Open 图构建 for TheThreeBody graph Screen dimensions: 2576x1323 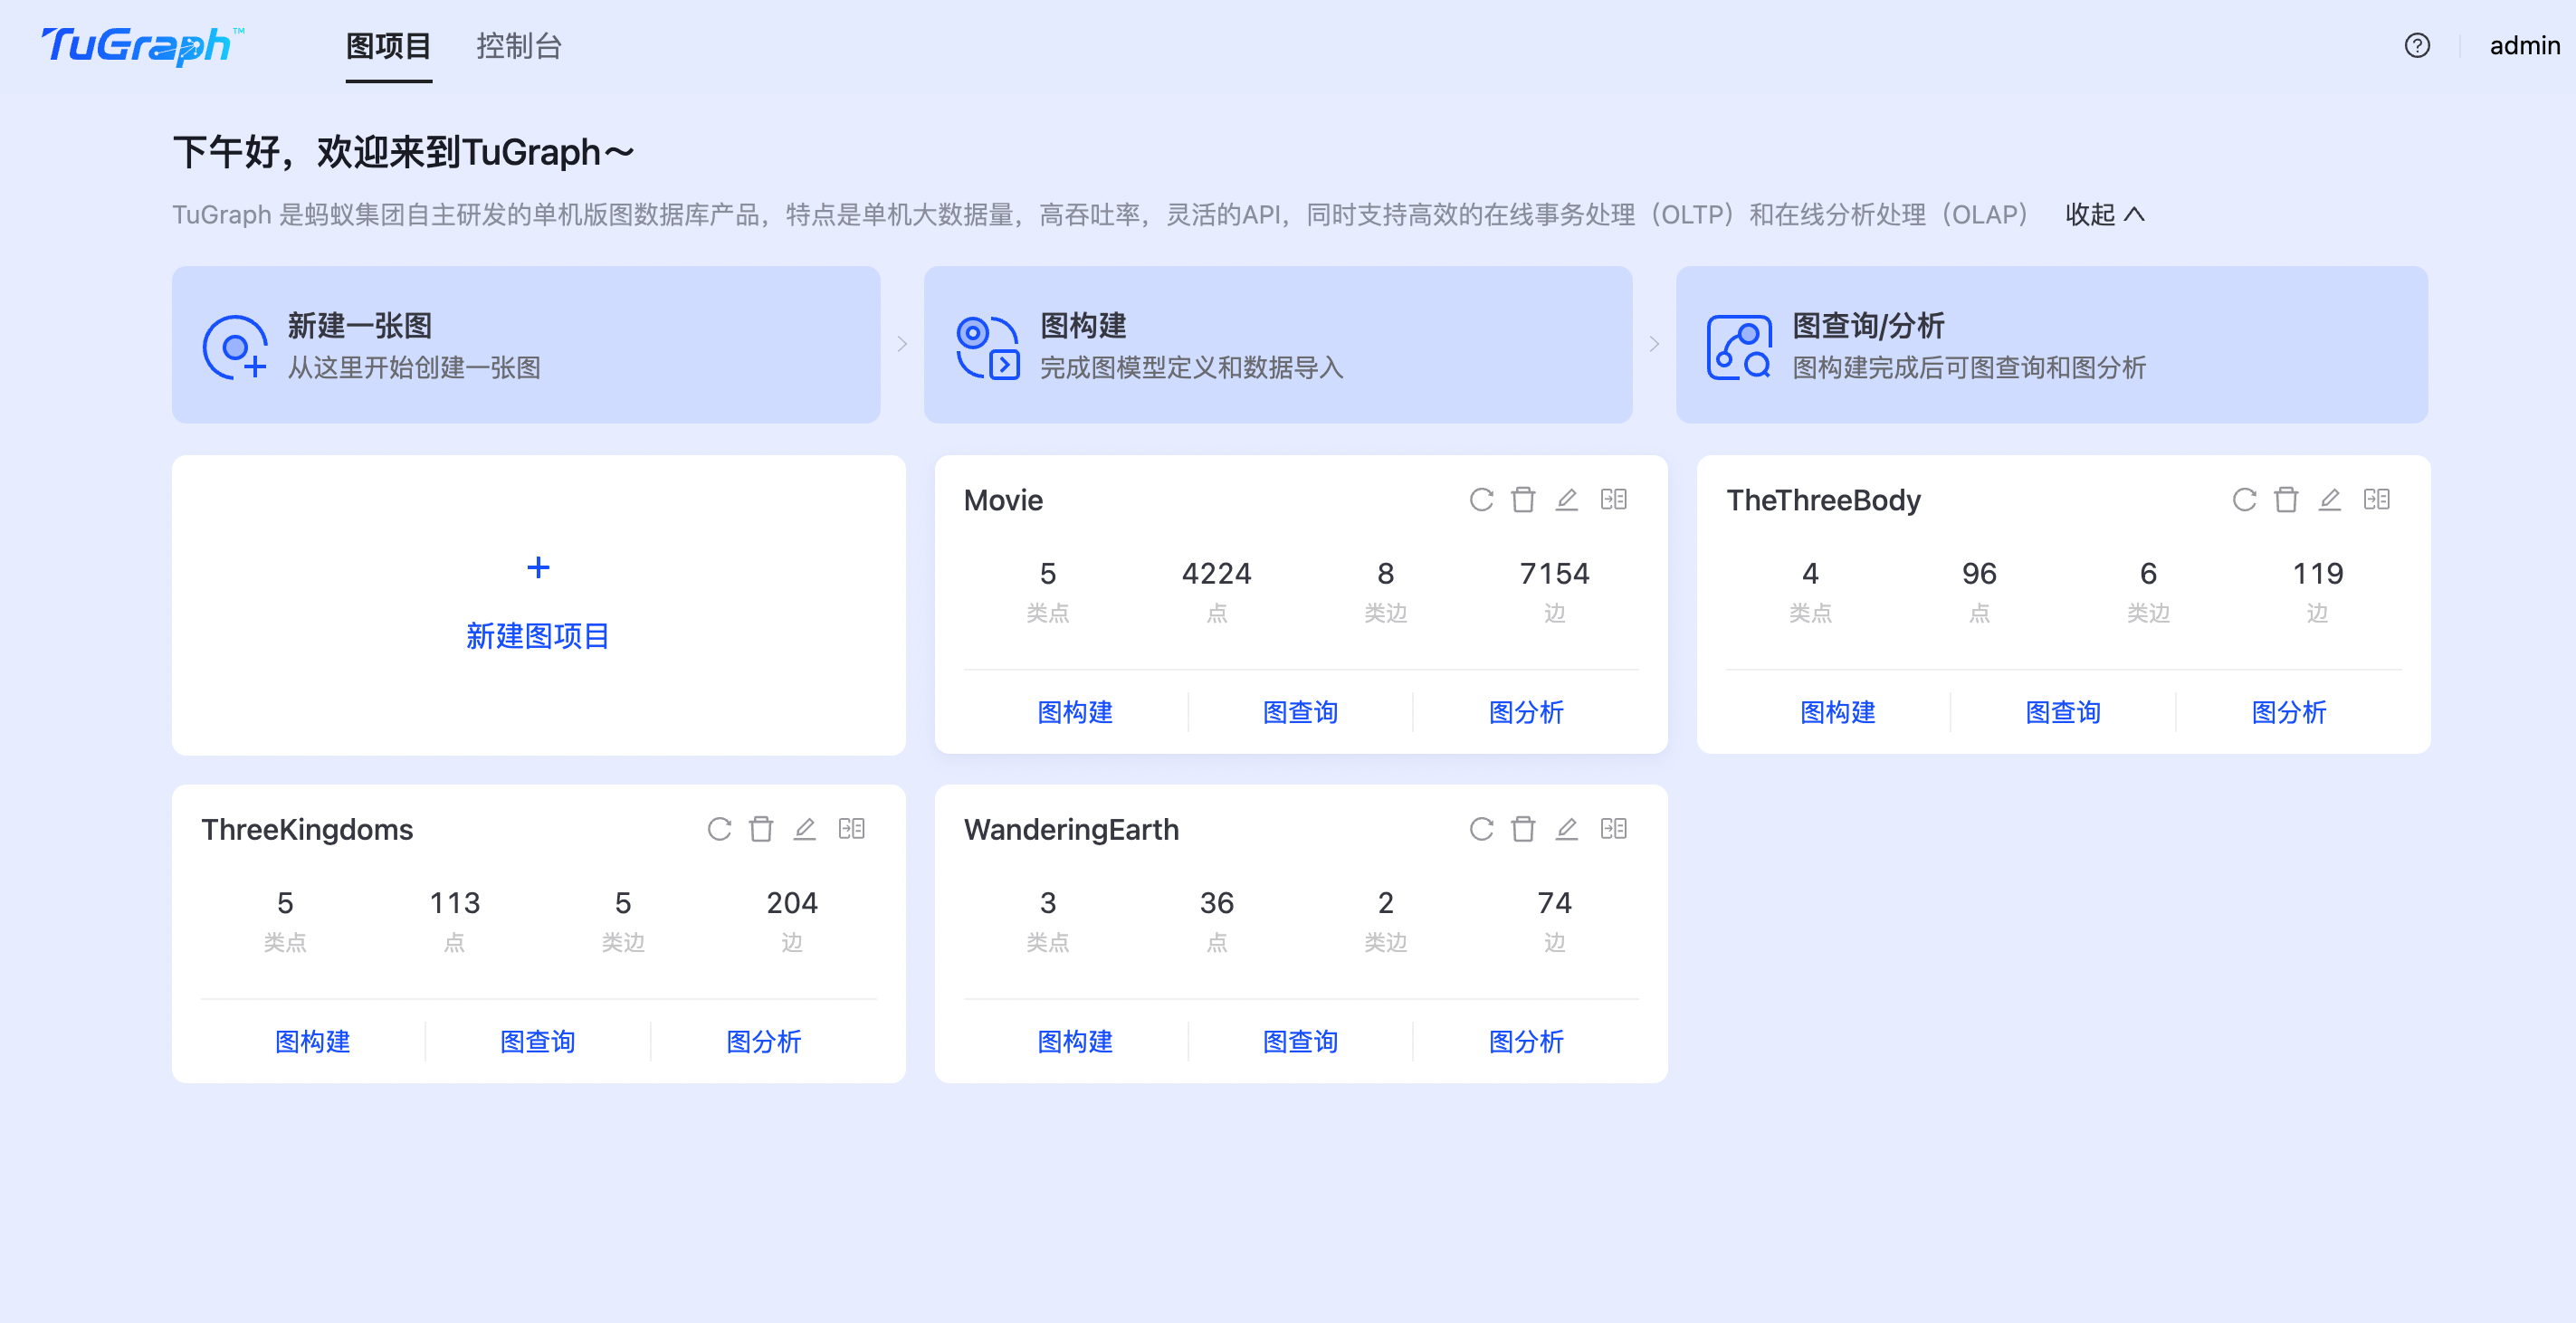point(1838,712)
